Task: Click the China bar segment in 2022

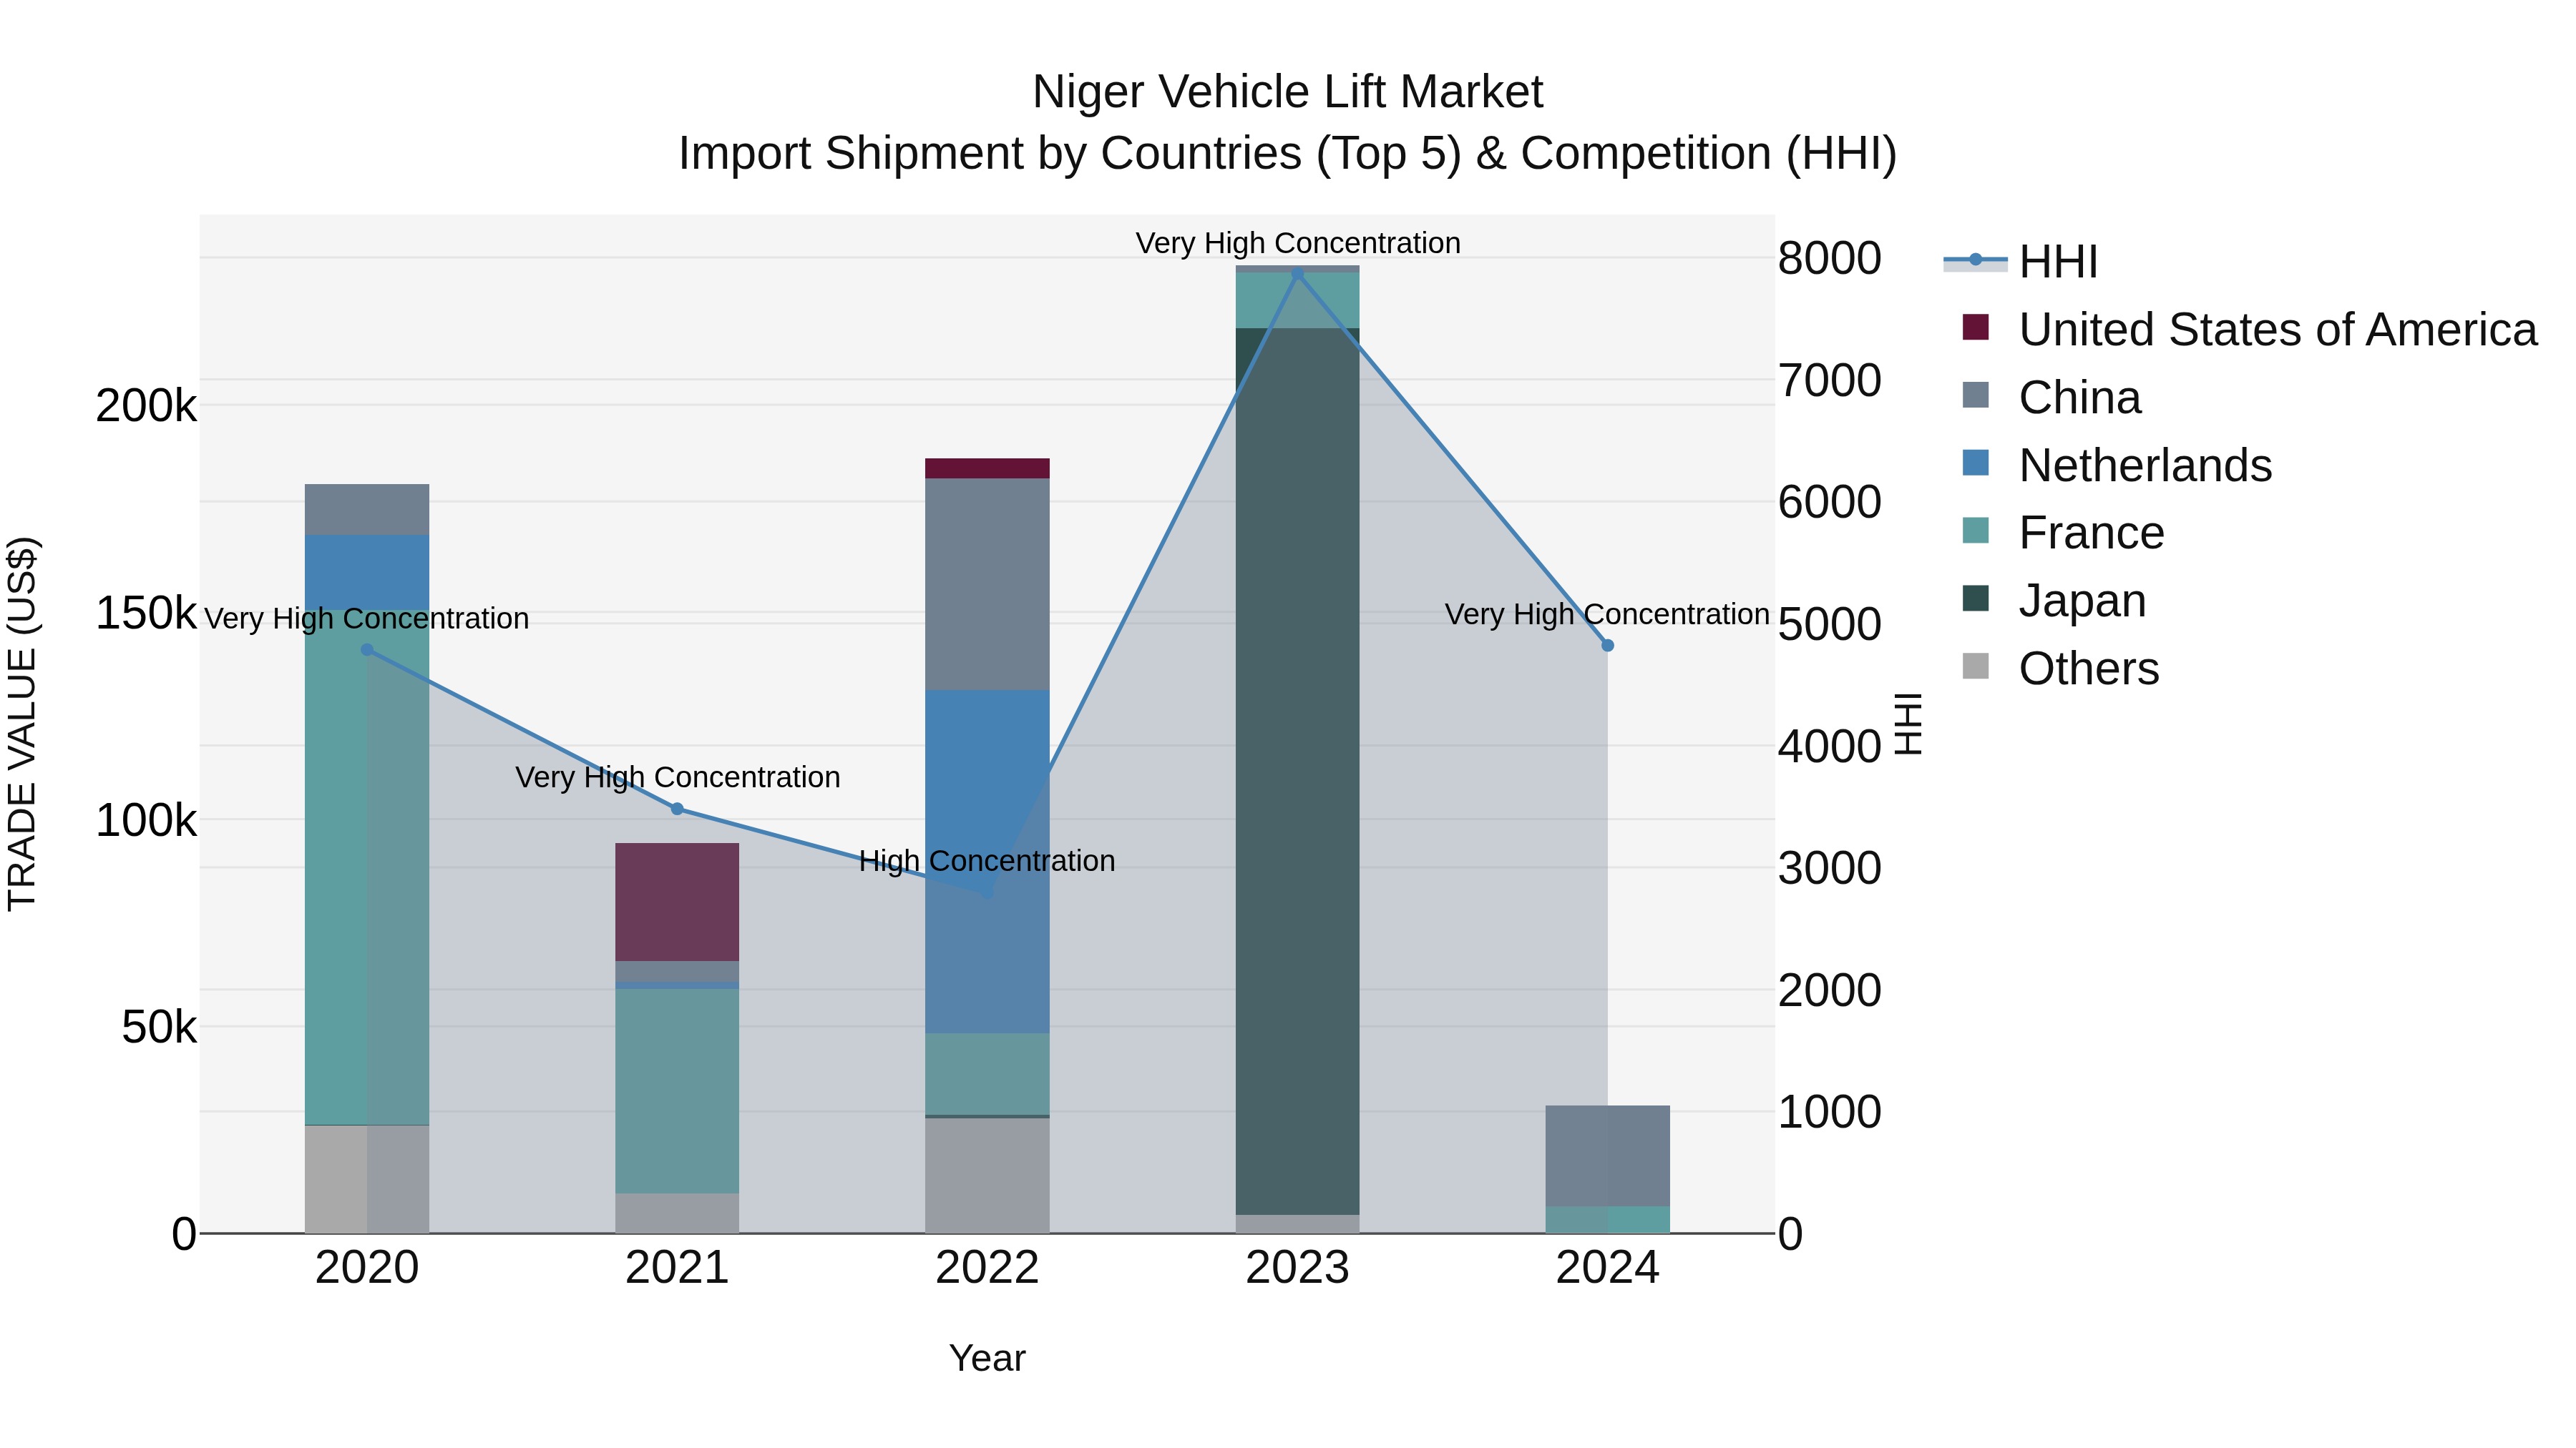Action: pos(987,585)
